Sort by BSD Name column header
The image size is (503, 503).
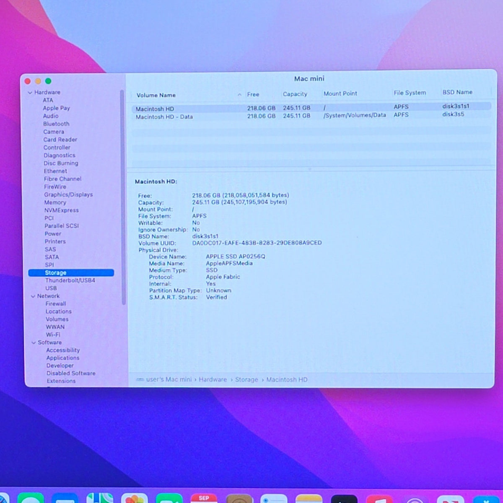pyautogui.click(x=457, y=92)
